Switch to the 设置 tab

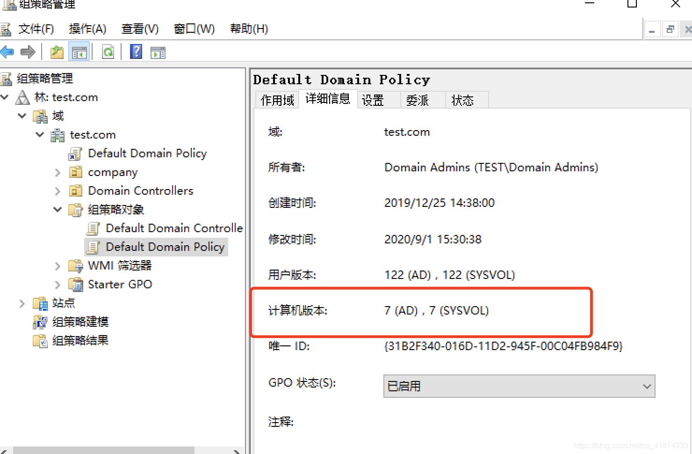pyautogui.click(x=373, y=100)
